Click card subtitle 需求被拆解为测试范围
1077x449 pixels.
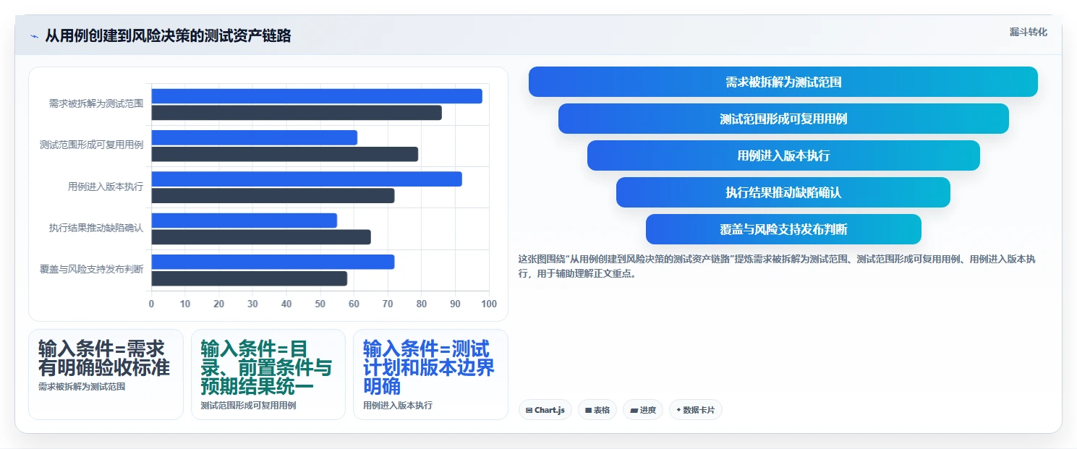click(x=82, y=387)
